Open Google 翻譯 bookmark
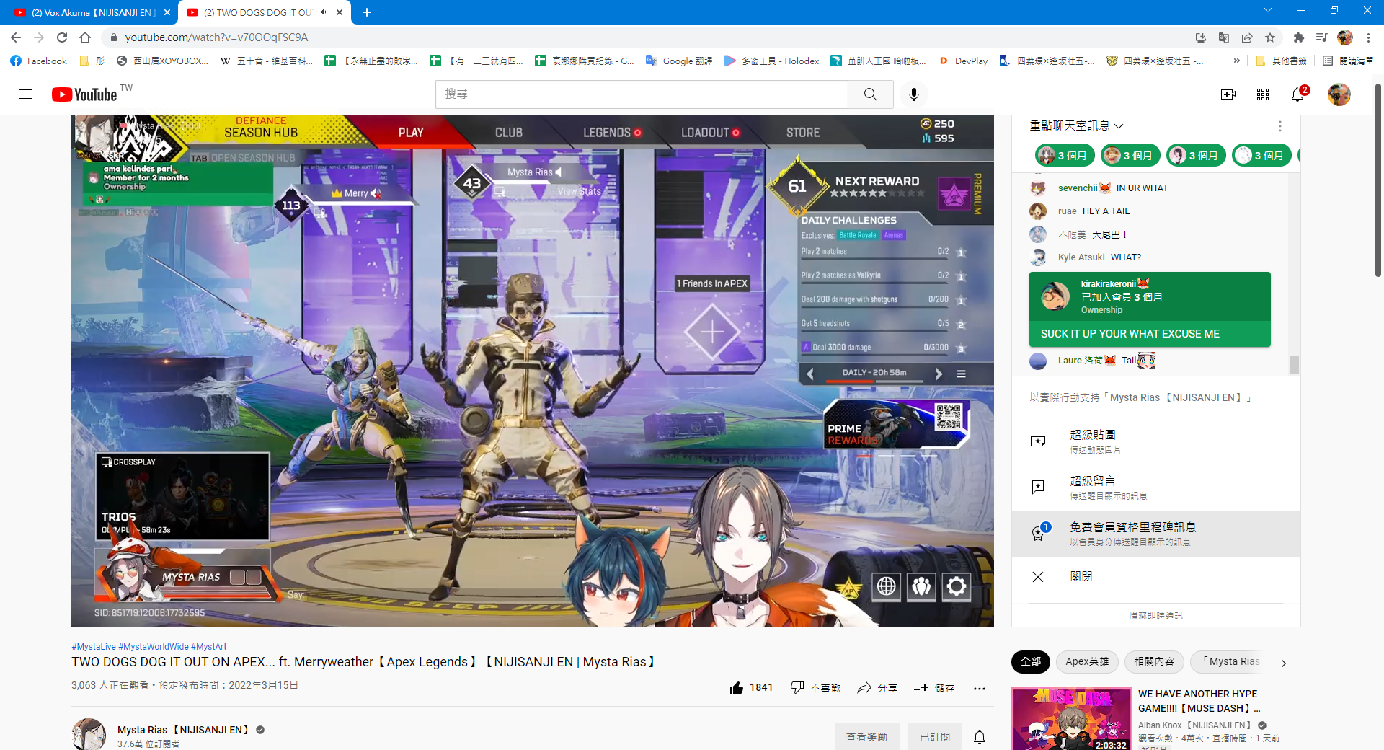The width and height of the screenshot is (1384, 750). (x=678, y=61)
